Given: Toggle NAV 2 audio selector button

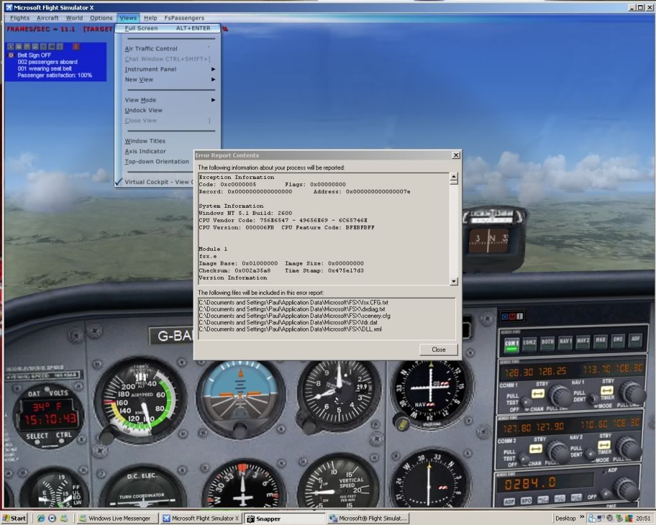Looking at the screenshot, I should click(x=583, y=341).
